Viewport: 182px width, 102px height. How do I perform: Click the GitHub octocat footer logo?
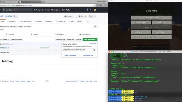(47, 81)
